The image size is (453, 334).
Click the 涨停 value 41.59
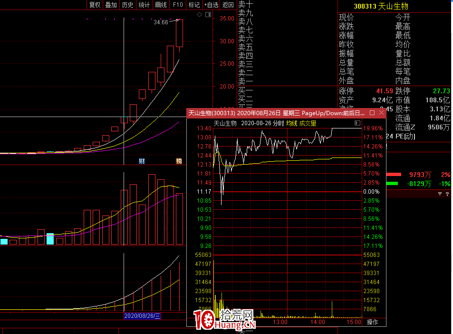[384, 91]
